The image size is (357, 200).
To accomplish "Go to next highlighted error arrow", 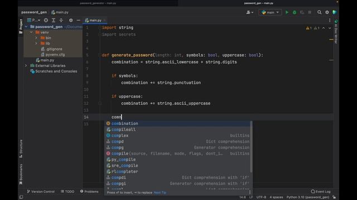I will [330, 28].
